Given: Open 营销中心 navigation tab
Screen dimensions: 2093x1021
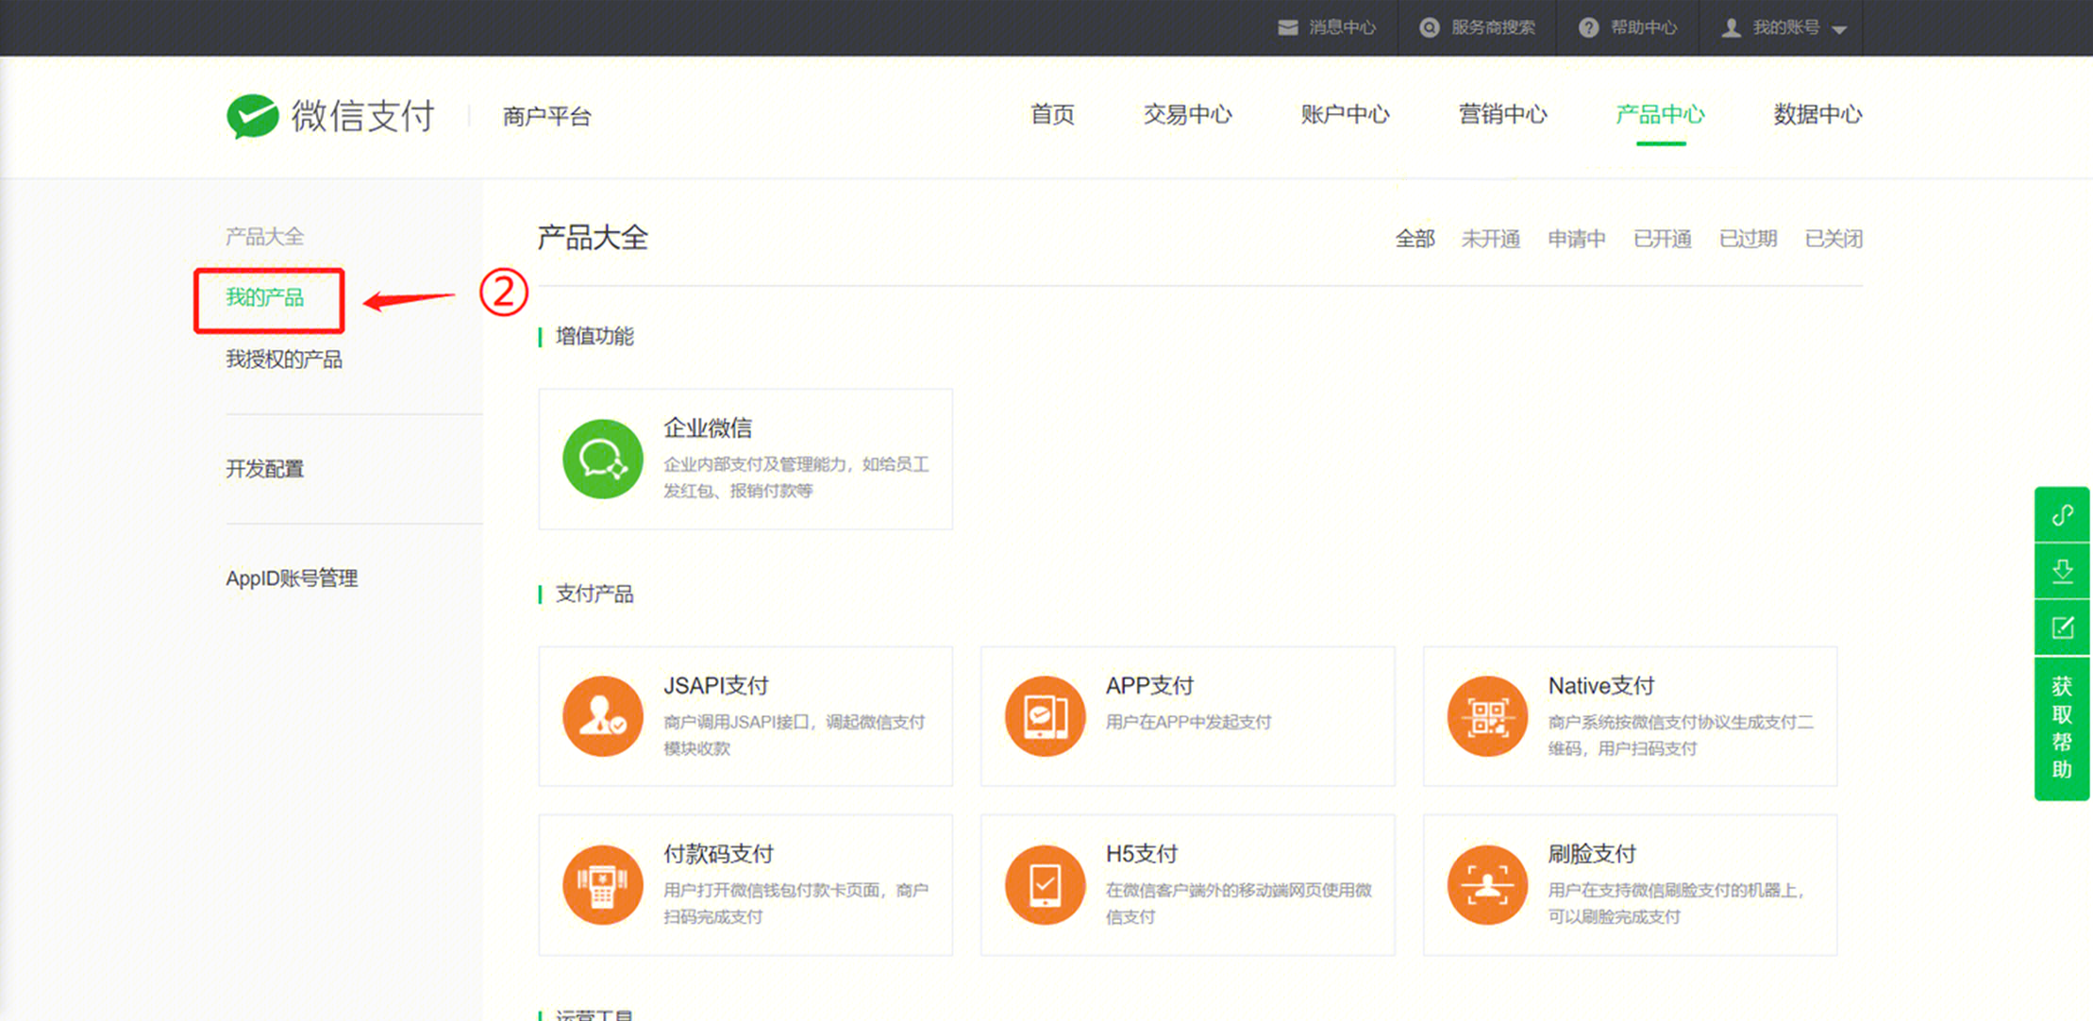Looking at the screenshot, I should click(x=1503, y=114).
